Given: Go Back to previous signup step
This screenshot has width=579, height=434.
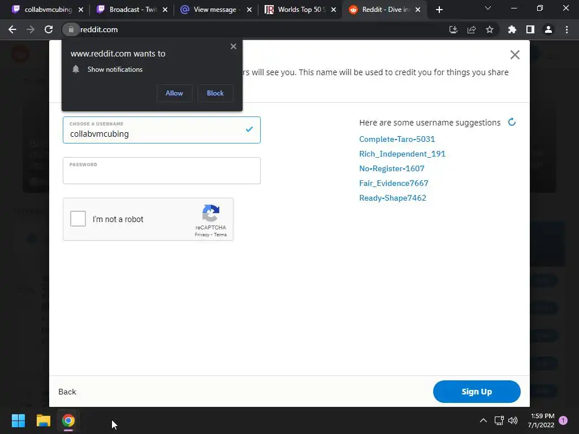Looking at the screenshot, I should (67, 392).
